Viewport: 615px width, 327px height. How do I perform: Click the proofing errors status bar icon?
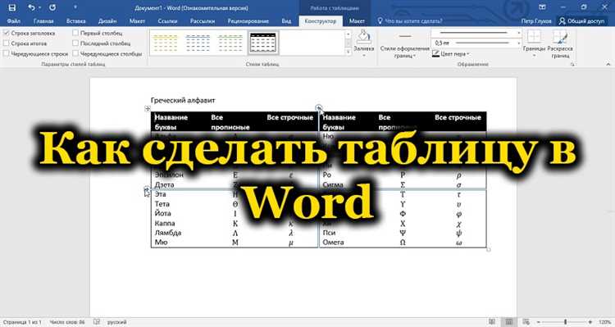tap(97, 322)
